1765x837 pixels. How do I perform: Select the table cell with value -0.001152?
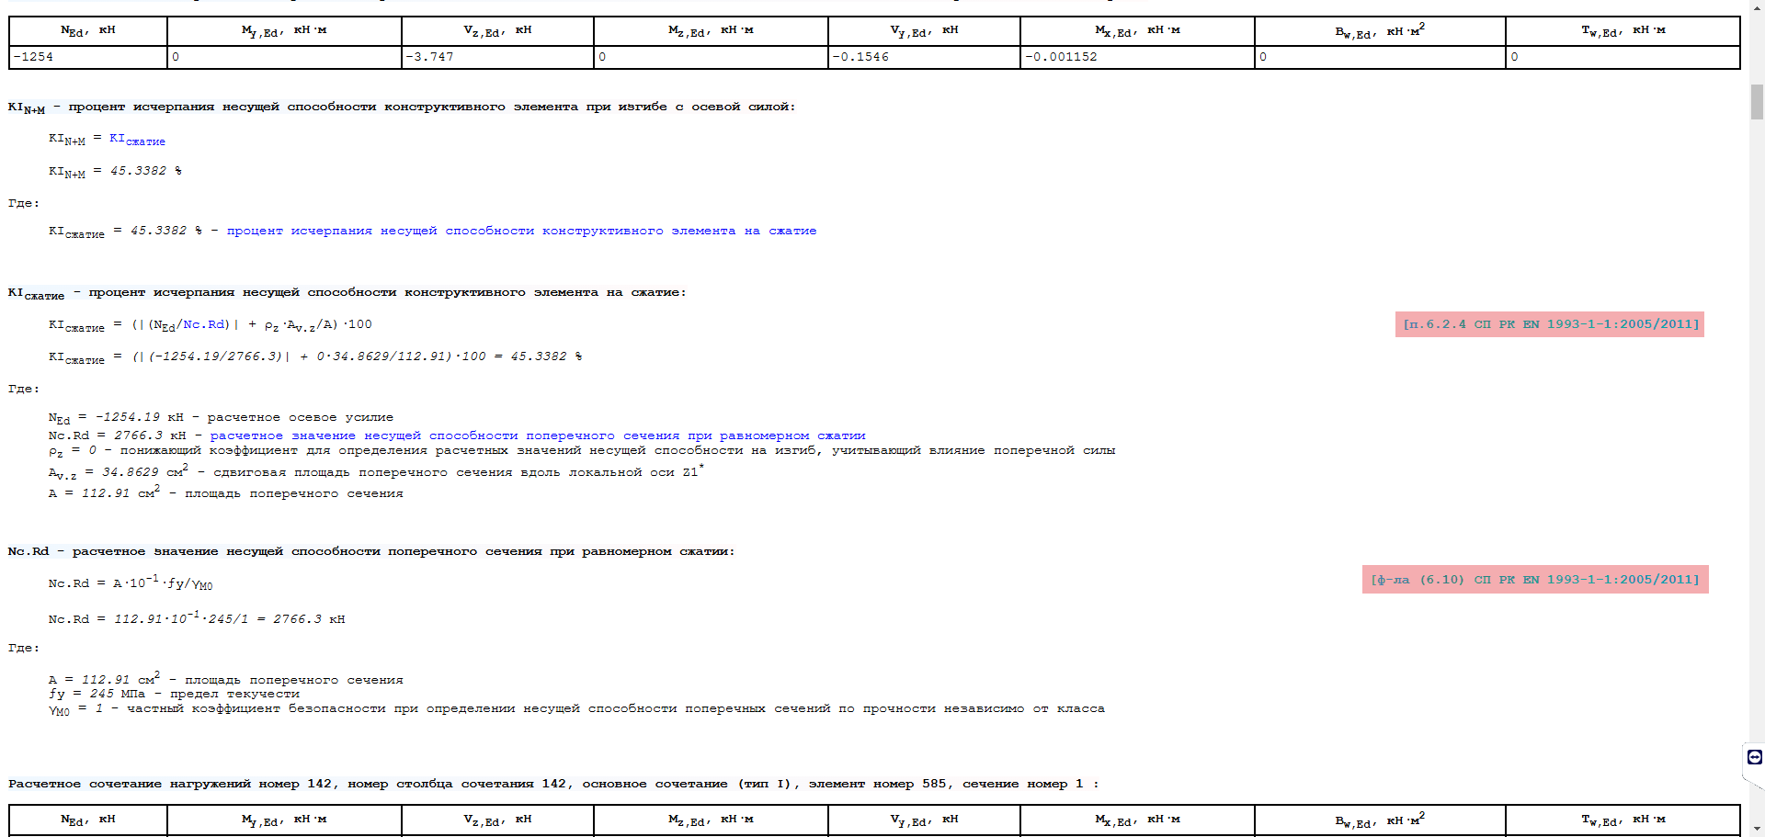pyautogui.click(x=1136, y=57)
